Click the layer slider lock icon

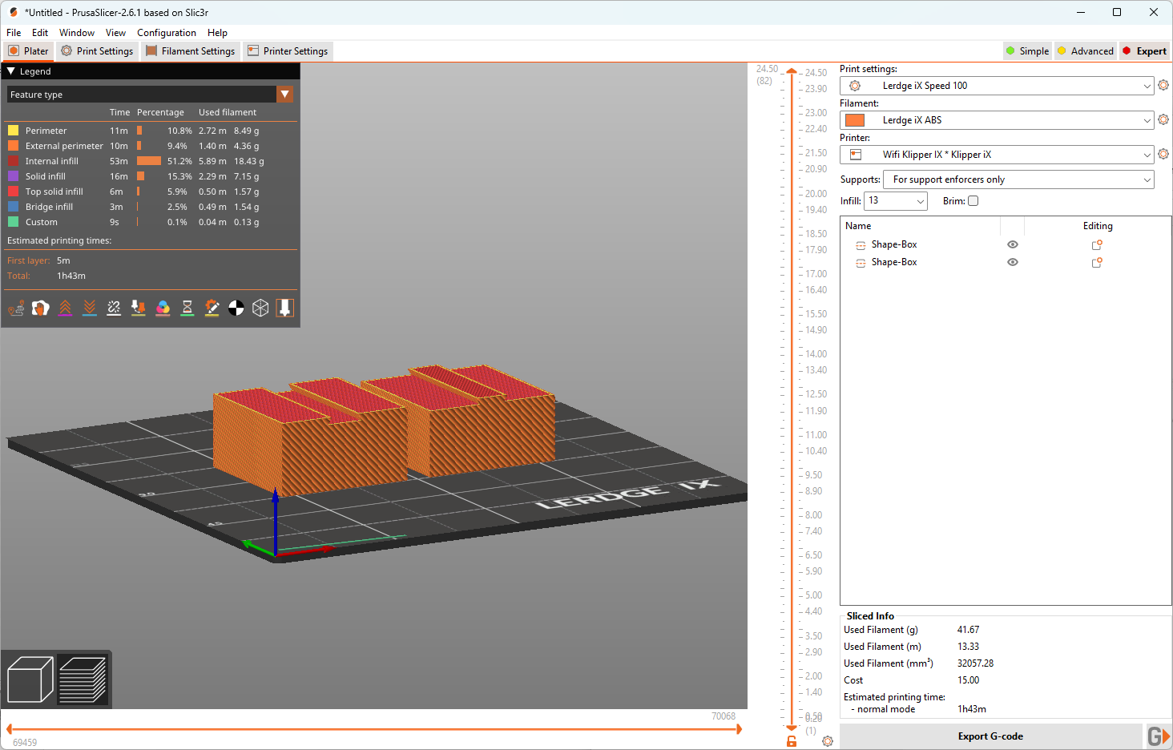point(792,741)
